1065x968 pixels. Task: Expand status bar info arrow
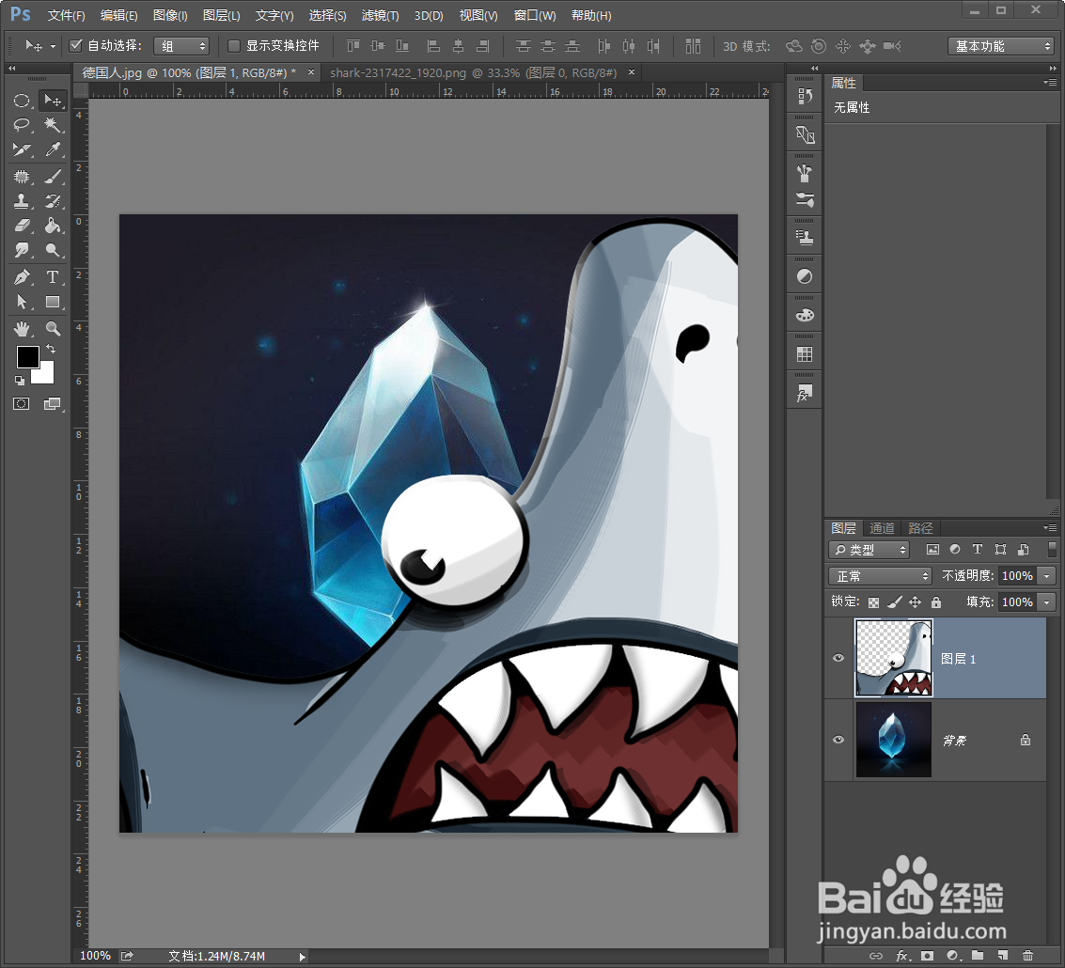(x=303, y=957)
